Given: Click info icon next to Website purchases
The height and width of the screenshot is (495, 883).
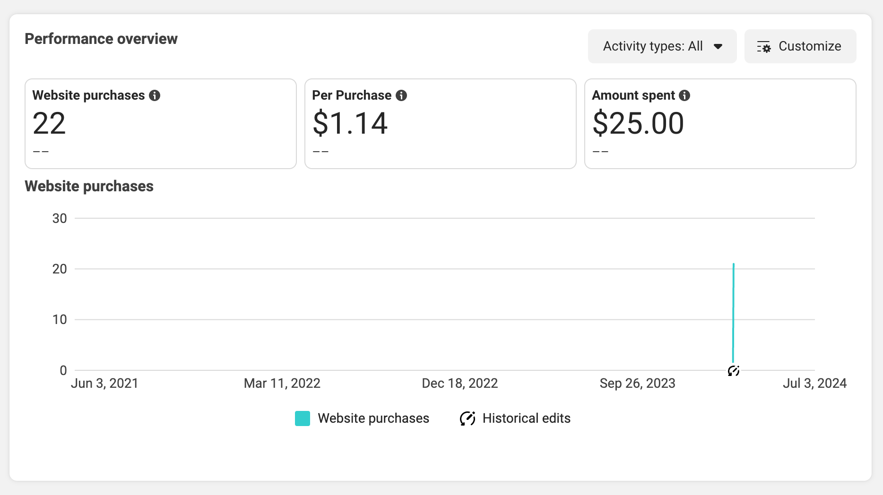Looking at the screenshot, I should coord(155,95).
